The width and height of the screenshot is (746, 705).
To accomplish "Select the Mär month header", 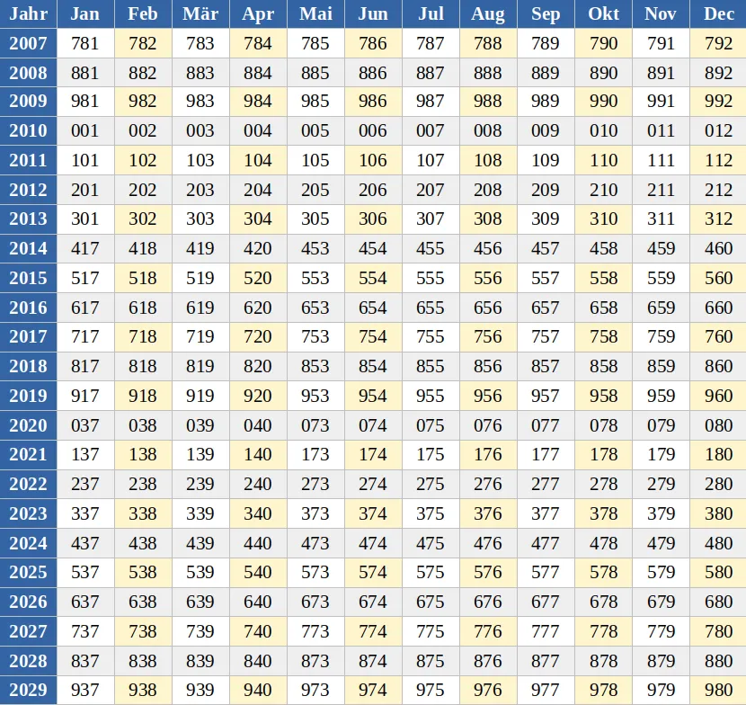I will (x=200, y=14).
